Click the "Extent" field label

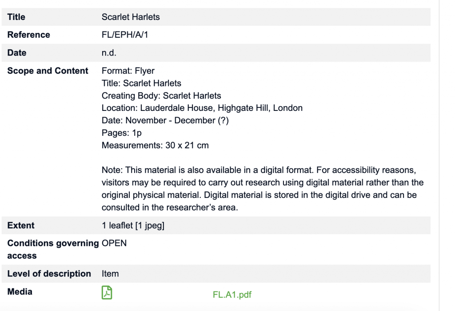(x=21, y=225)
